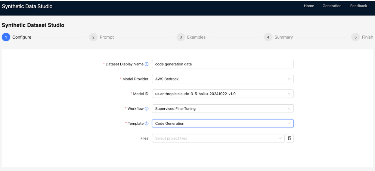Select the Summary step label
This screenshot has width=375, height=171.
pos(284,37)
